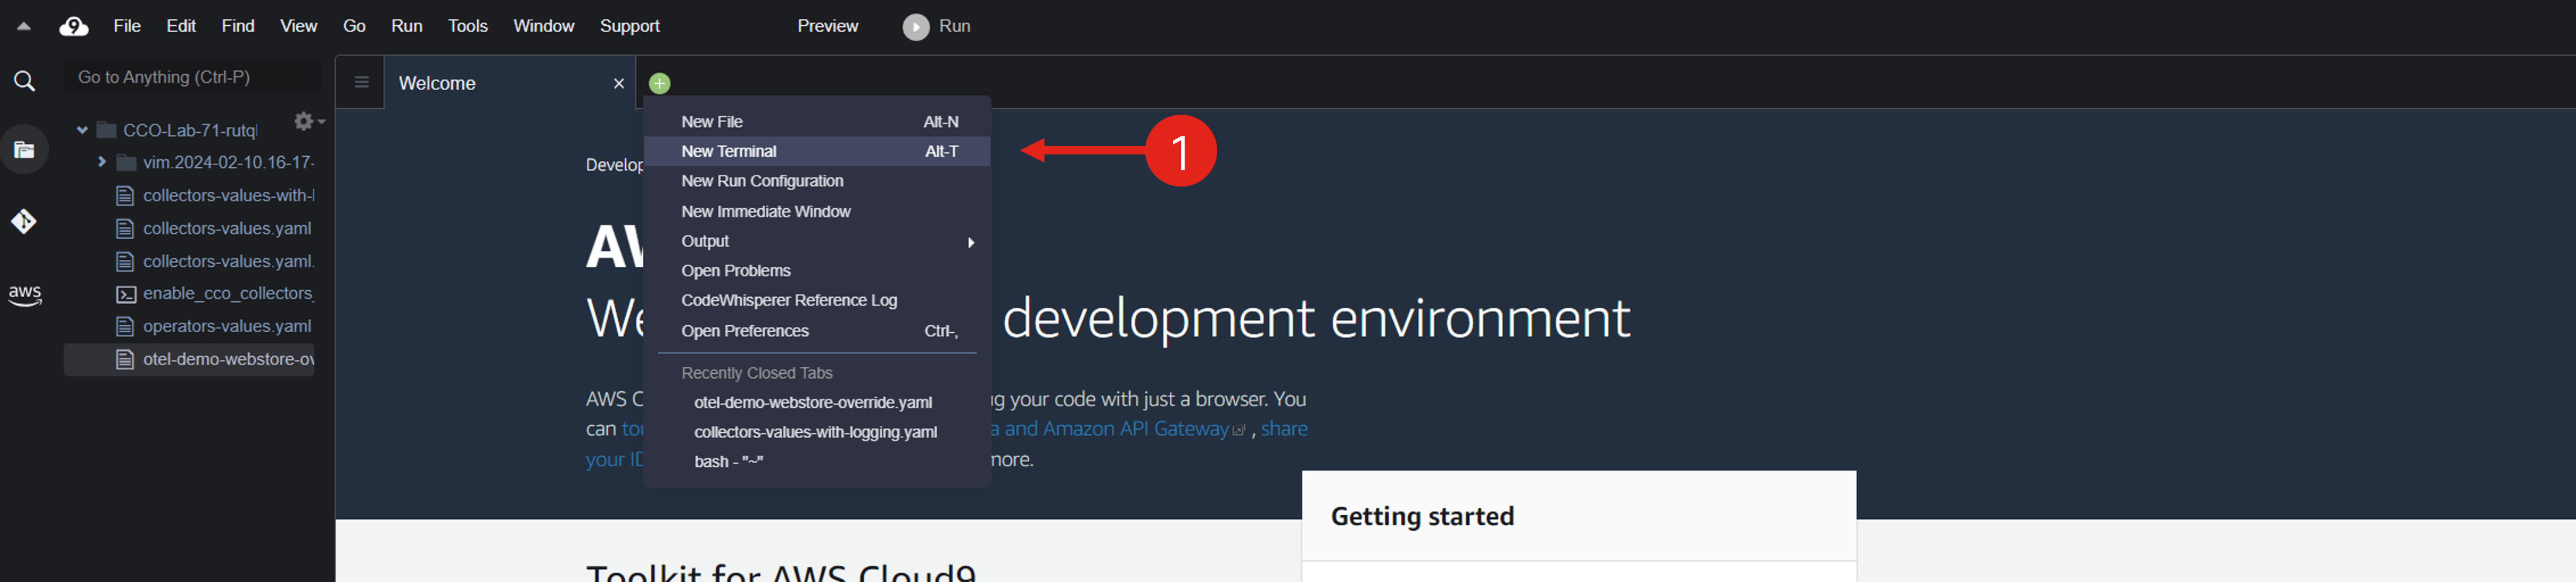Open the search magnifier panel
The height and width of the screenshot is (582, 2576).
pos(24,81)
